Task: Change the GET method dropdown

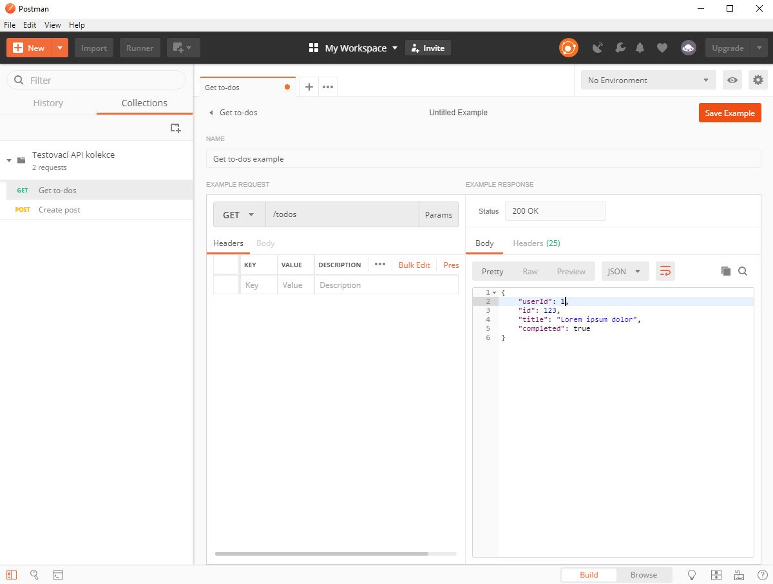Action: click(239, 215)
